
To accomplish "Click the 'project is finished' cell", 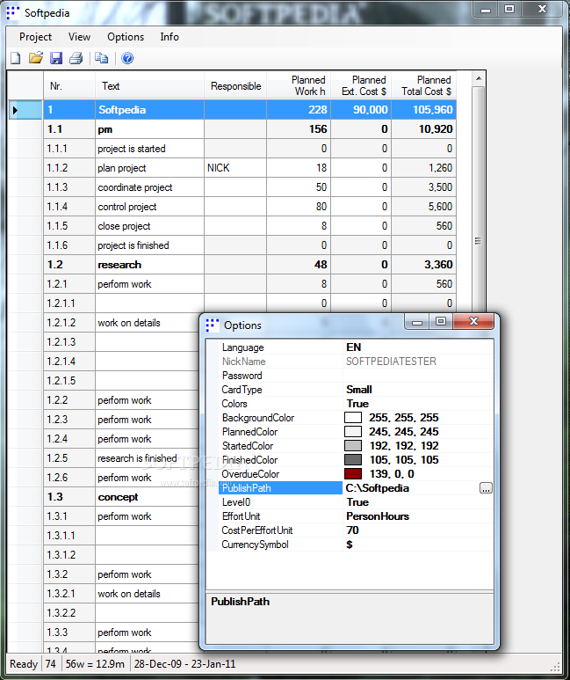I will coord(149,245).
